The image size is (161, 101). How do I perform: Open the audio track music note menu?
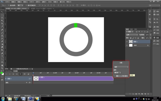(x=30, y=82)
